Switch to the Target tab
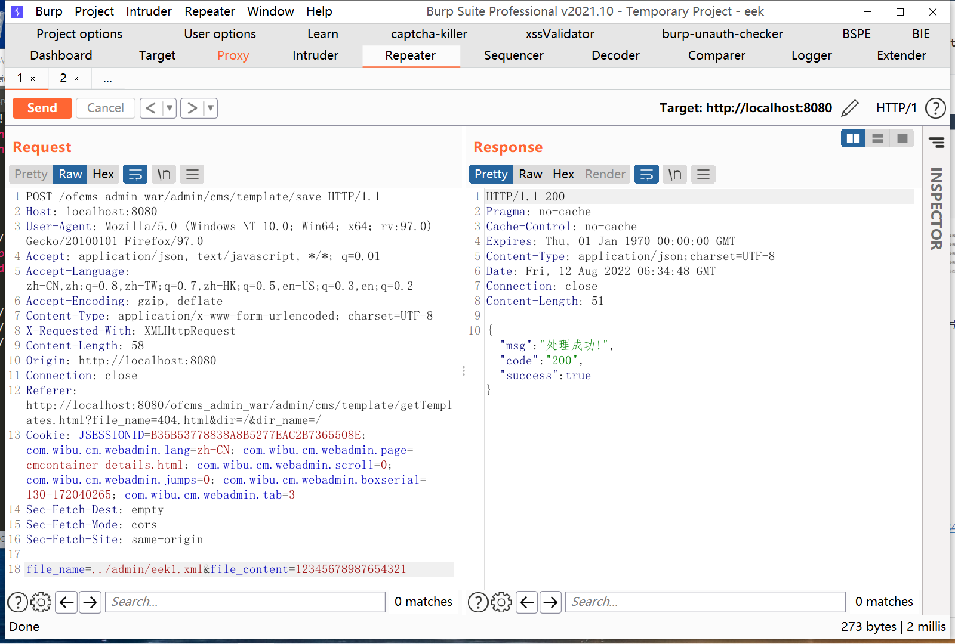 [157, 55]
